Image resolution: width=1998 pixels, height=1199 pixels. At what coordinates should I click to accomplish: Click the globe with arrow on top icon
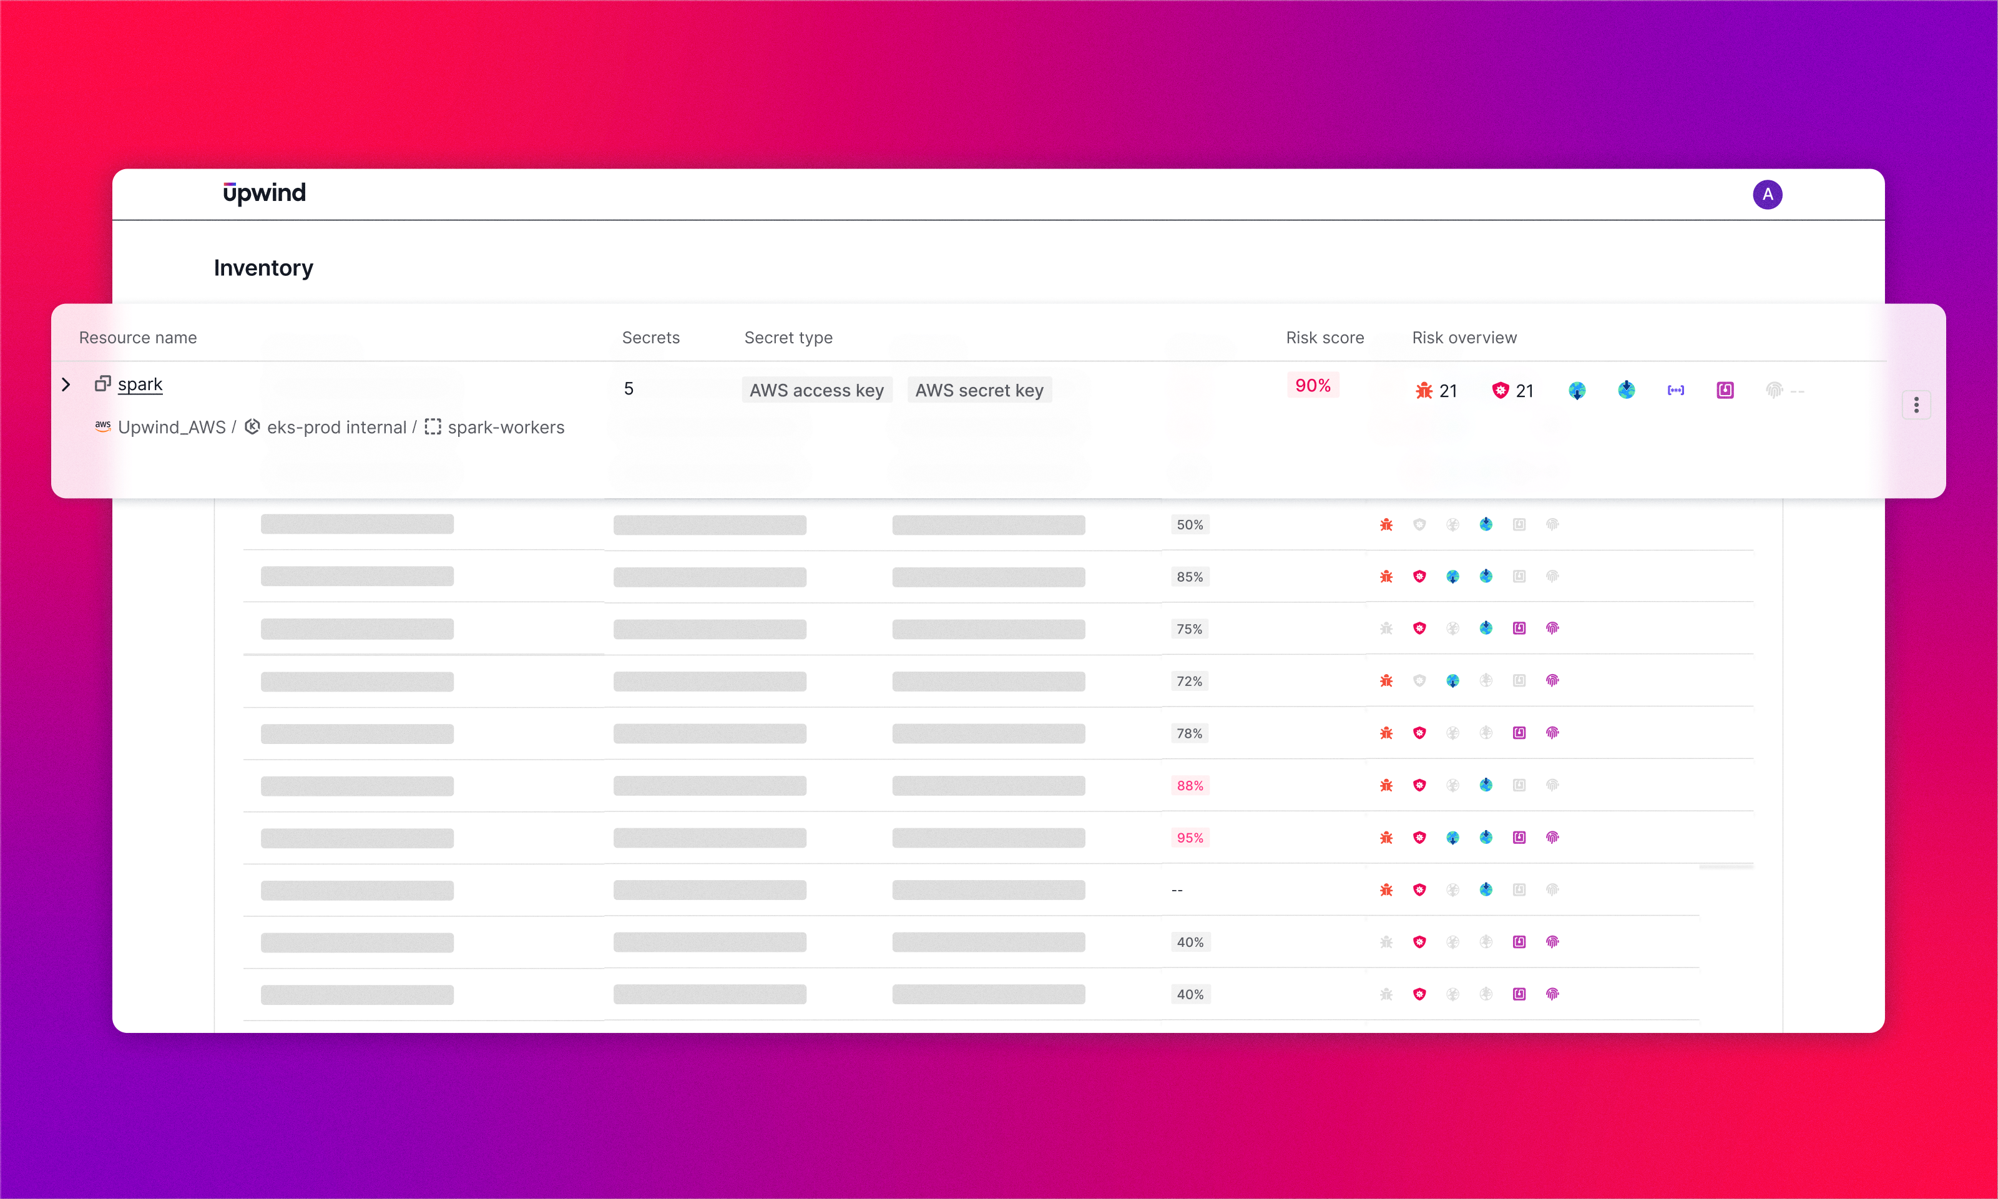pos(1627,390)
